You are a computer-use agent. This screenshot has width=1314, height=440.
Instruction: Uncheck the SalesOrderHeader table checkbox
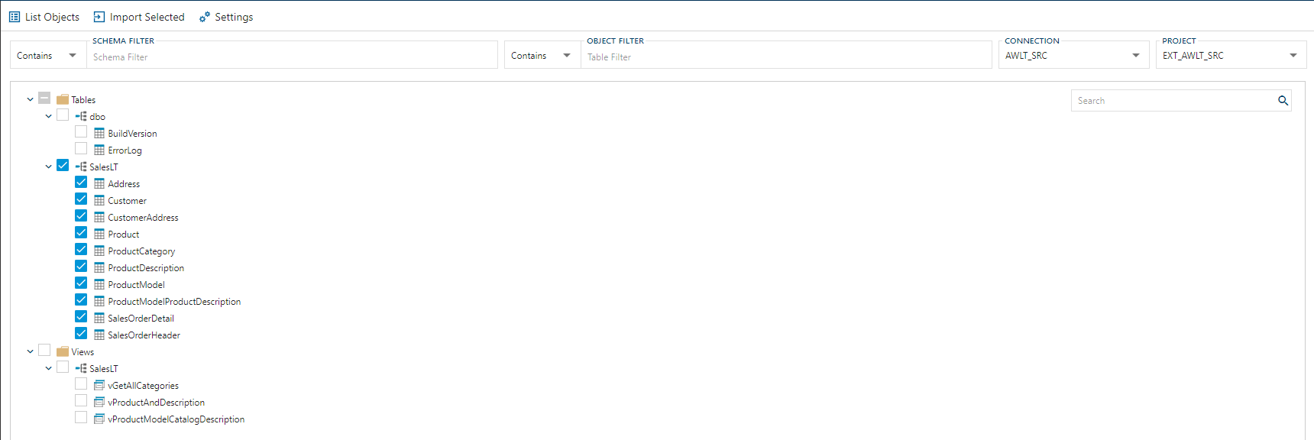coord(81,334)
